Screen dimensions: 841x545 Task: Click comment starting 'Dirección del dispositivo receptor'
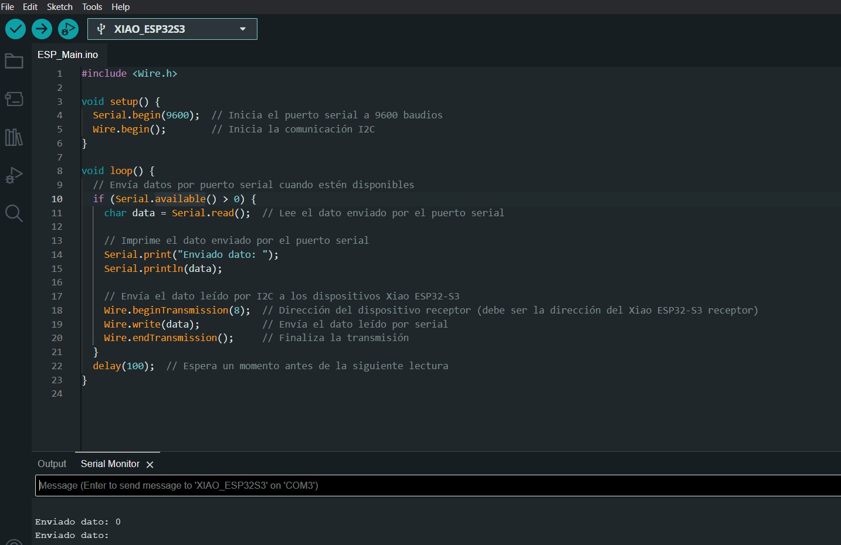point(510,310)
